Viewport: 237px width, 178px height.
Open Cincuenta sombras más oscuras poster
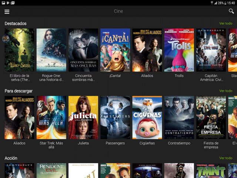pyautogui.click(x=83, y=50)
